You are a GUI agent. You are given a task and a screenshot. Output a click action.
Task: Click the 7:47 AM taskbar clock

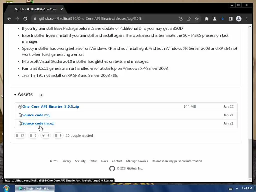pos(247,188)
